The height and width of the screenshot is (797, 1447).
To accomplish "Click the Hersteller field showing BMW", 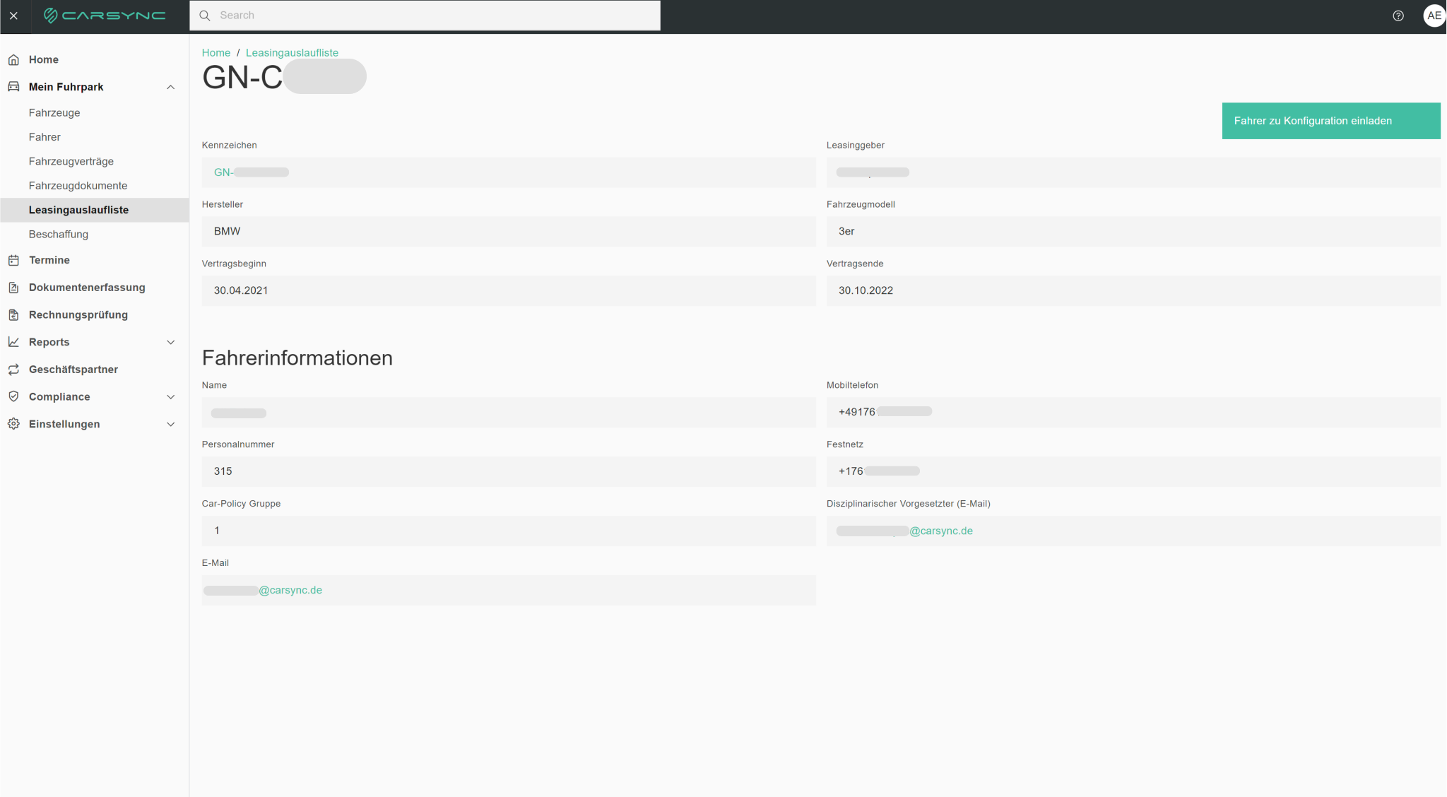I will 509,232.
